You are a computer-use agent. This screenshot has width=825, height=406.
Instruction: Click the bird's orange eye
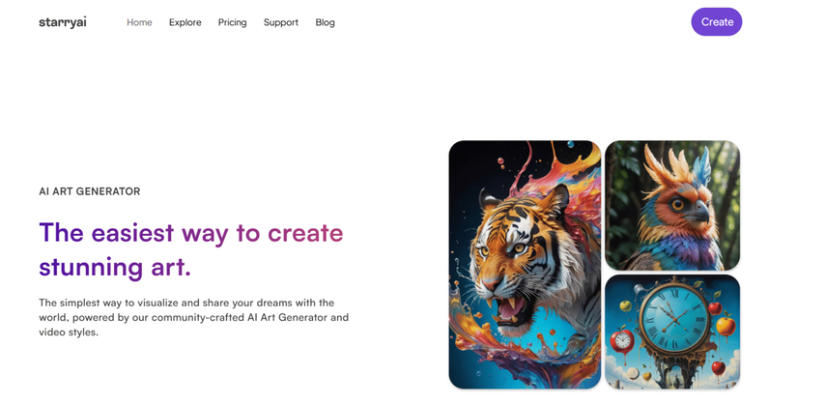[678, 204]
